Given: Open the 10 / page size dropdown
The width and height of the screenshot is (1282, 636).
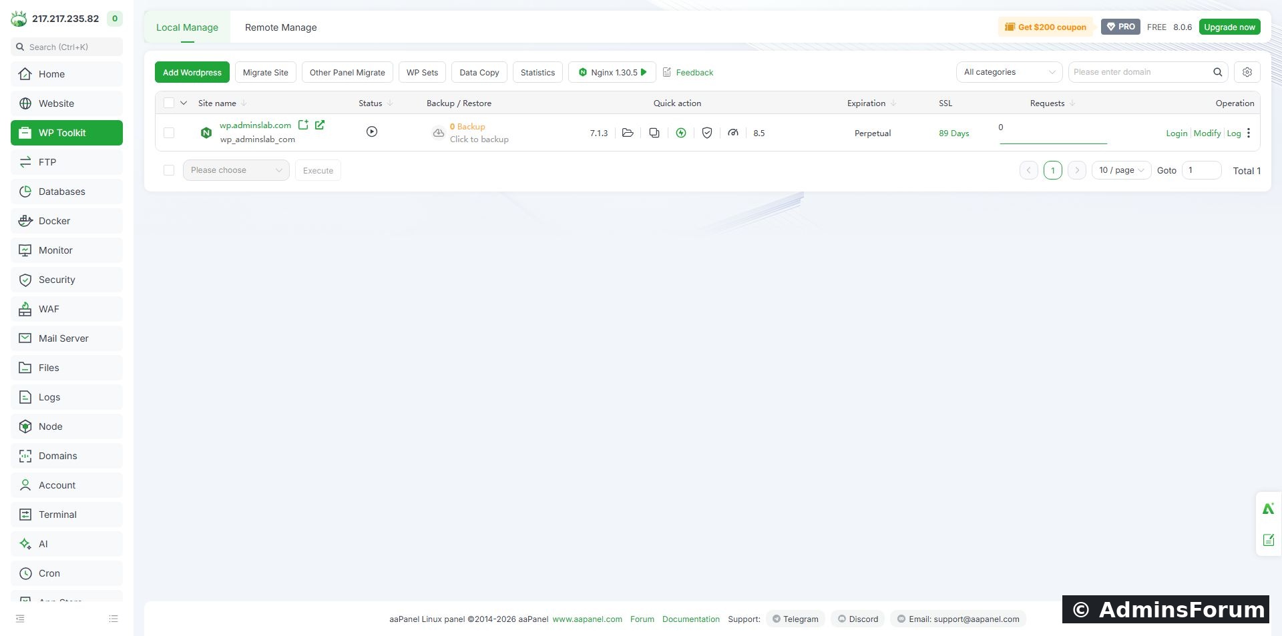Looking at the screenshot, I should [1122, 170].
